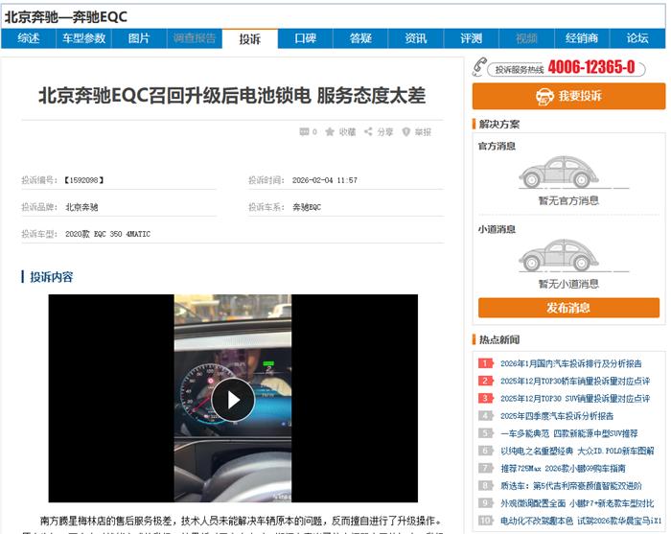Play the complaint video
This screenshot has width=671, height=534.
pyautogui.click(x=233, y=399)
